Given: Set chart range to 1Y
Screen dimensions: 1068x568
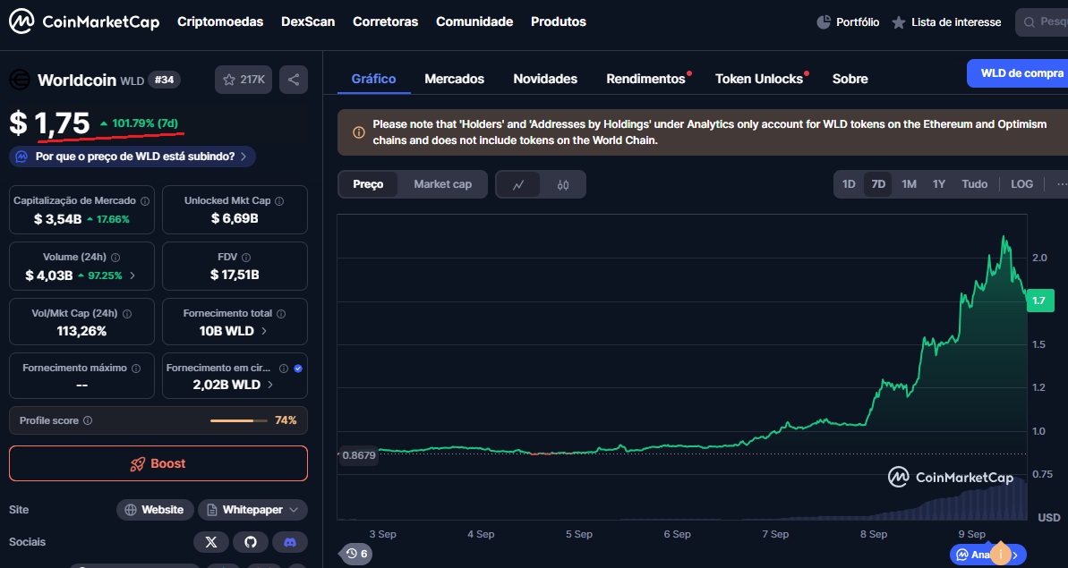Looking at the screenshot, I should pos(938,184).
